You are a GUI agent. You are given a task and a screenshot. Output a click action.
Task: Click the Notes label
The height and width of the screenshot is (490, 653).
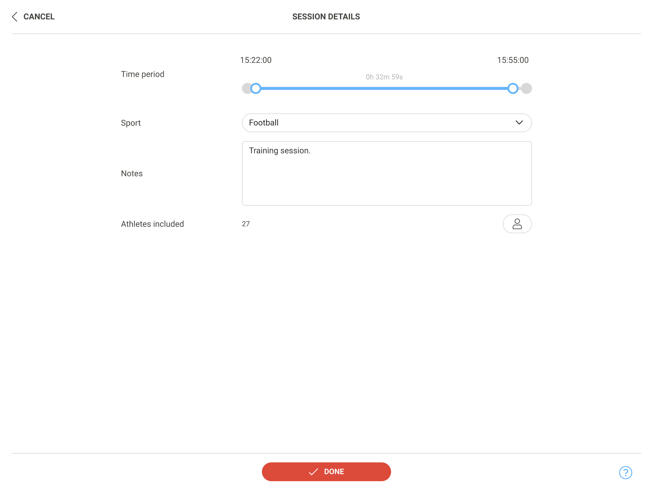click(132, 173)
